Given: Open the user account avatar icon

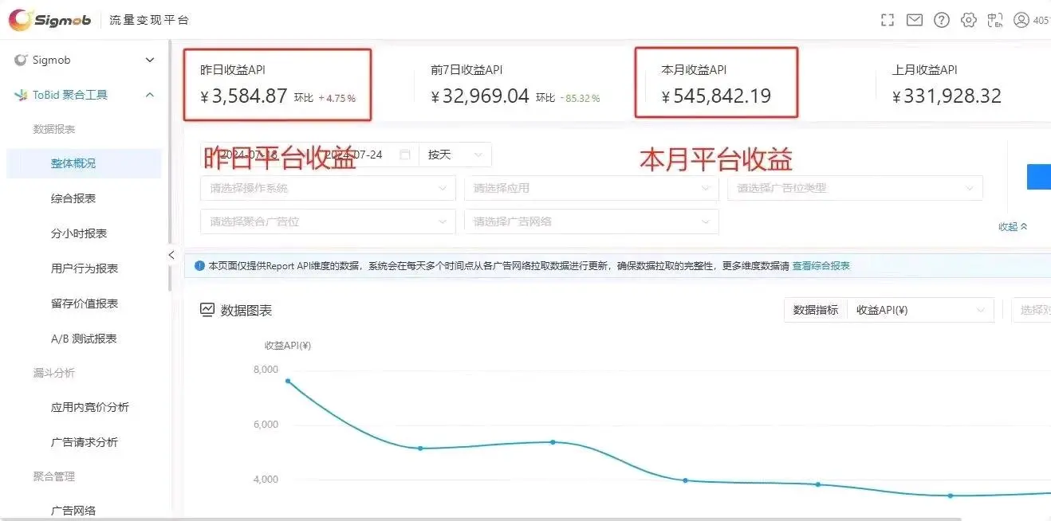Looking at the screenshot, I should coord(1021,20).
